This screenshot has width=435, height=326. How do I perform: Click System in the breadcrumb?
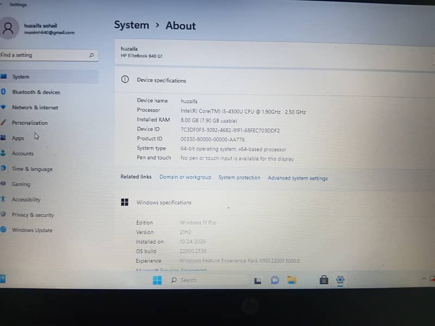132,25
